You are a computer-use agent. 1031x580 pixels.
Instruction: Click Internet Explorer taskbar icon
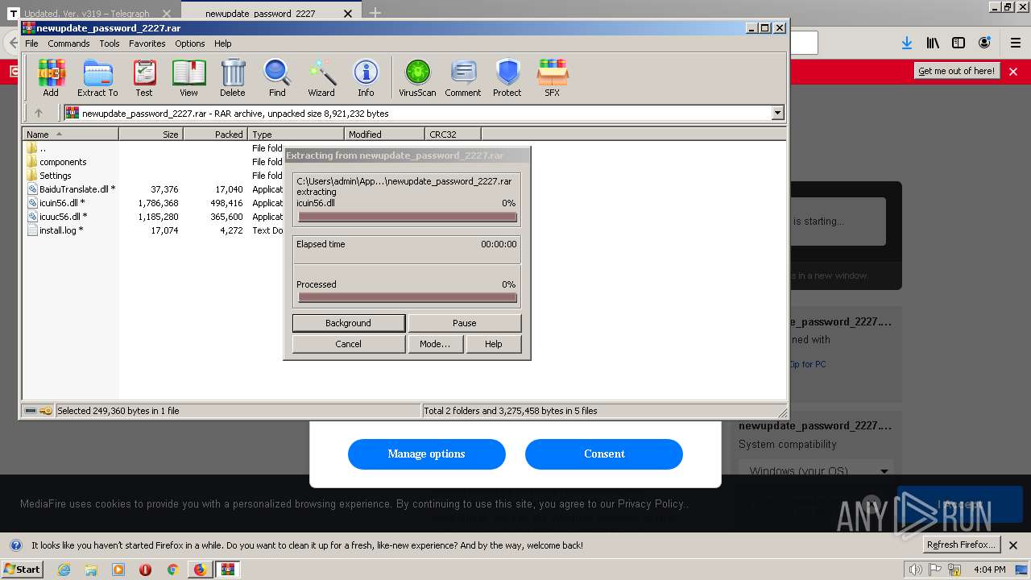point(64,570)
